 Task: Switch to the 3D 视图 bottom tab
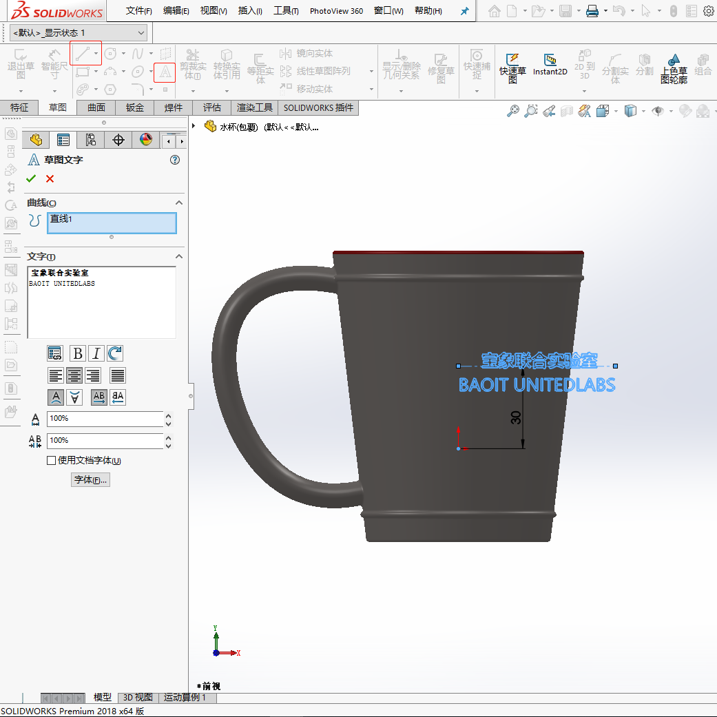[x=138, y=697]
